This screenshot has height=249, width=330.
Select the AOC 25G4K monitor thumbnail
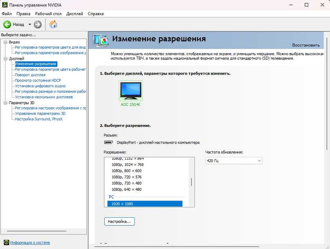[x=131, y=91]
